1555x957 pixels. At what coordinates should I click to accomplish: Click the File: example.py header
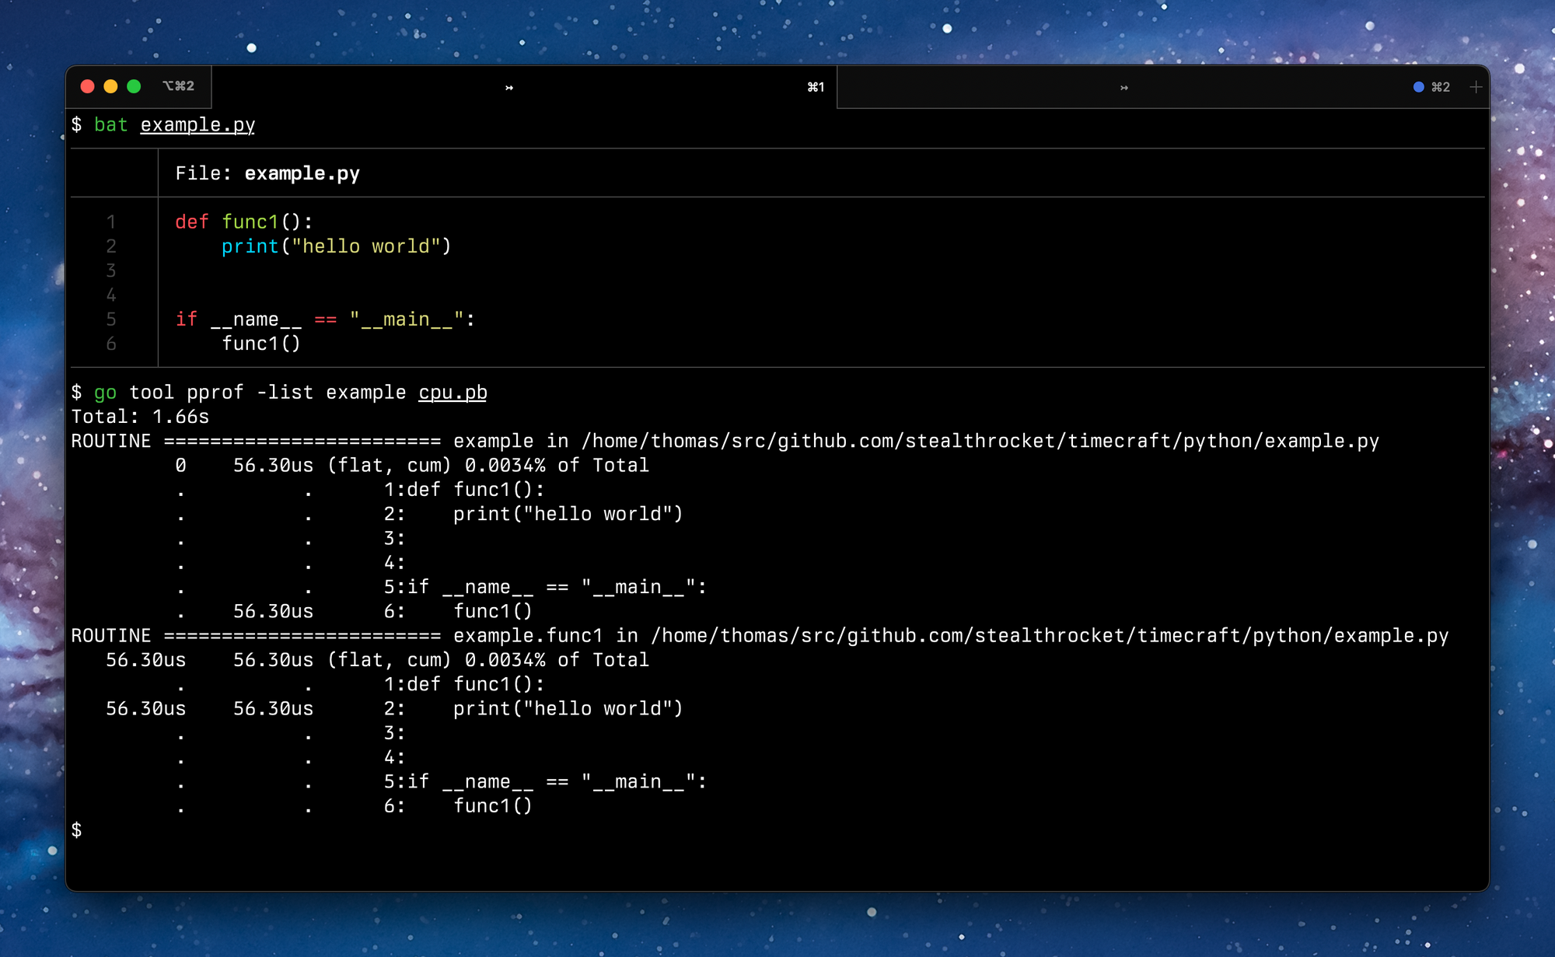266,173
